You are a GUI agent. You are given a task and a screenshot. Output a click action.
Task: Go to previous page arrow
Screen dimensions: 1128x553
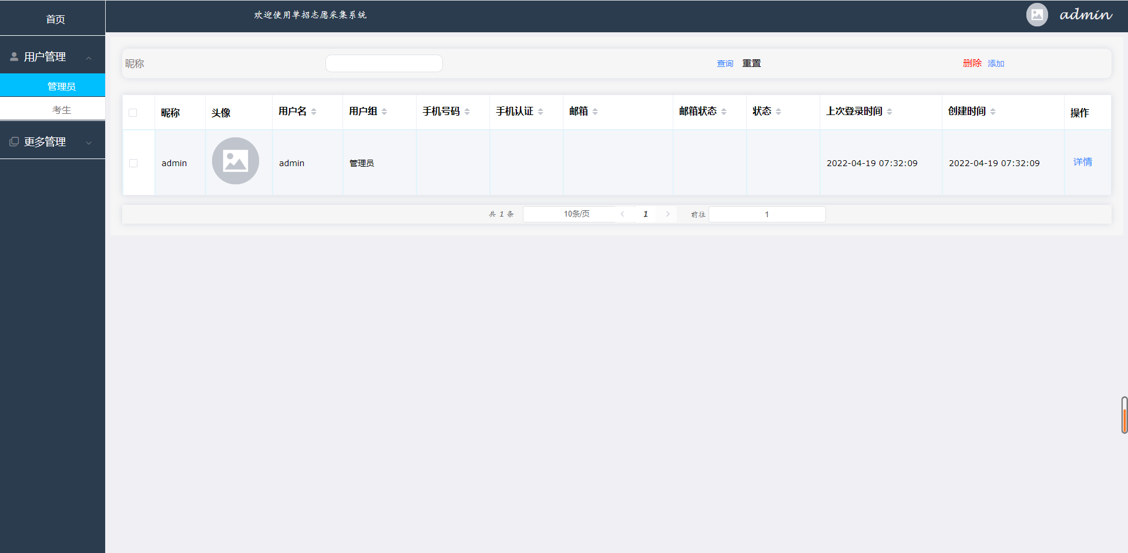tap(622, 214)
